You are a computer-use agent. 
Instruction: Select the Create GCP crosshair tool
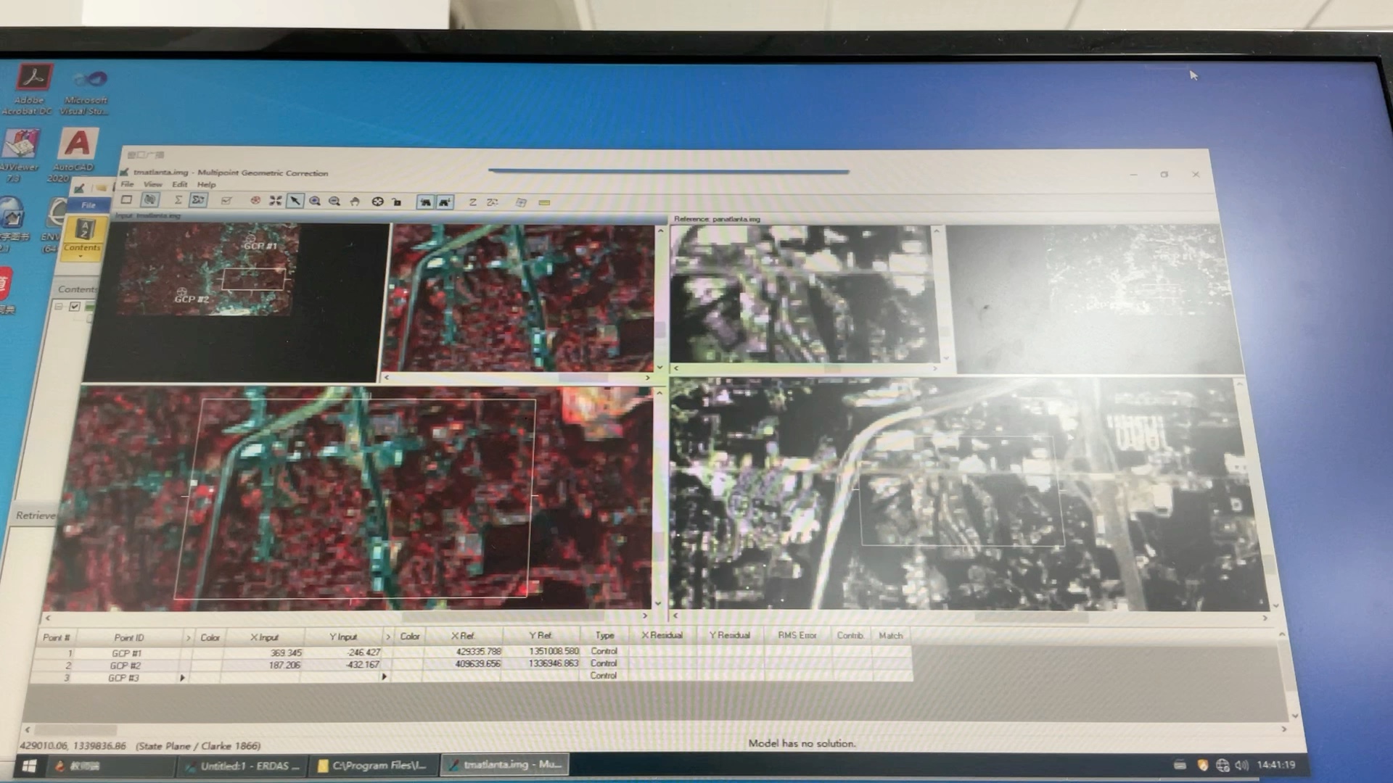(377, 202)
